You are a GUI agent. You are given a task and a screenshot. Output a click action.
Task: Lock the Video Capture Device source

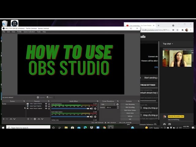point(49,104)
